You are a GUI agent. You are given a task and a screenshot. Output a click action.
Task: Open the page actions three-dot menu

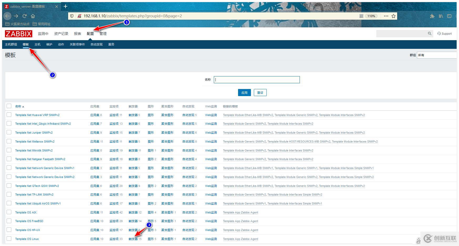[386, 16]
